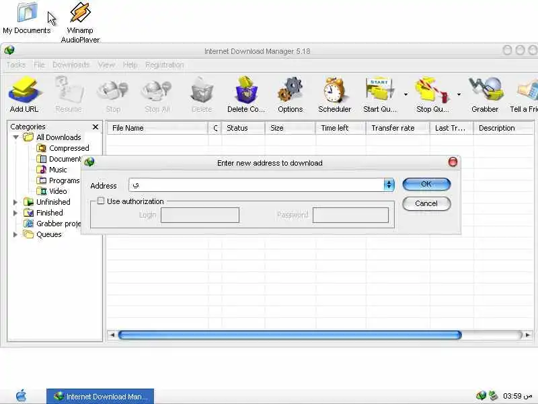Close the Enter new address dialog
Viewport: 538px width, 404px height.
[x=453, y=162]
